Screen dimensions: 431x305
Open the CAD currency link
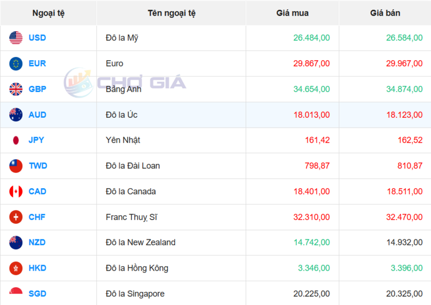37,191
